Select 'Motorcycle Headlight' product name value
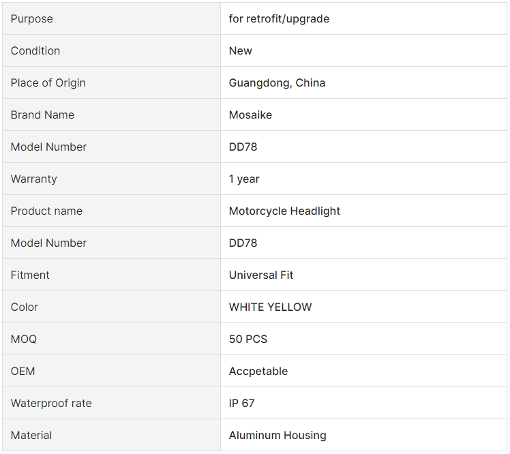This screenshot has width=510, height=454. (284, 211)
